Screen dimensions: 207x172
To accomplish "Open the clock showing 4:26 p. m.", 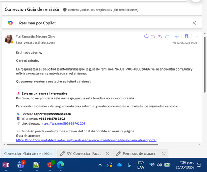I will [x=185, y=165].
